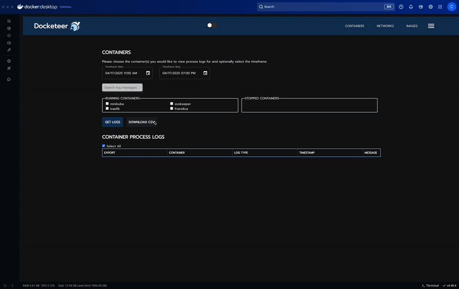Pause Docker Engine from status bar

click(x=5, y=286)
